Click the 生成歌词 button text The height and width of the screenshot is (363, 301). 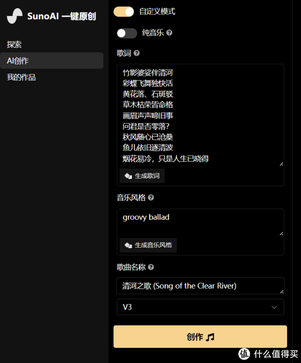[x=147, y=176]
